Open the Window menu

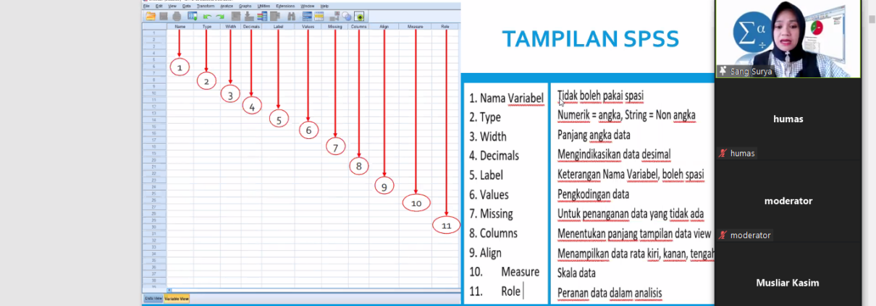point(308,6)
